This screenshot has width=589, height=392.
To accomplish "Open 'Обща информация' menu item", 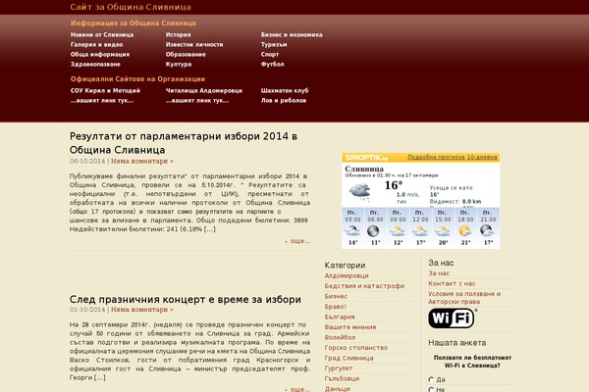I will (x=100, y=54).
